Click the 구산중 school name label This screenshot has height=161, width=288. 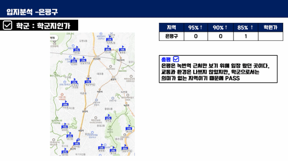point(75,87)
